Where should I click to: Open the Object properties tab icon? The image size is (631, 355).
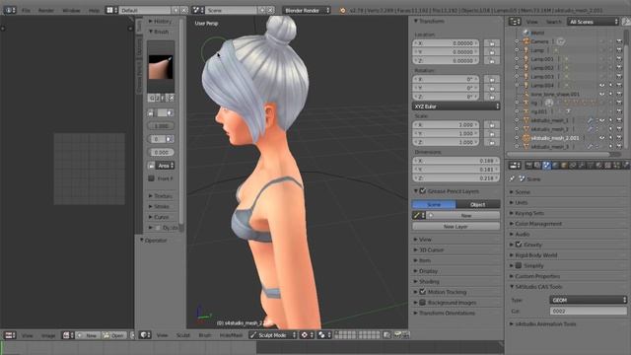pyautogui.click(x=564, y=166)
